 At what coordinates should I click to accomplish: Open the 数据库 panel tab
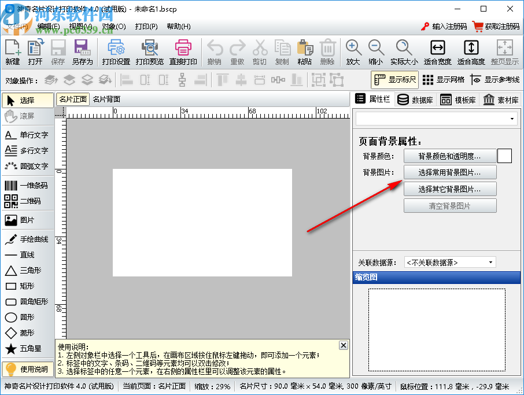coord(415,99)
